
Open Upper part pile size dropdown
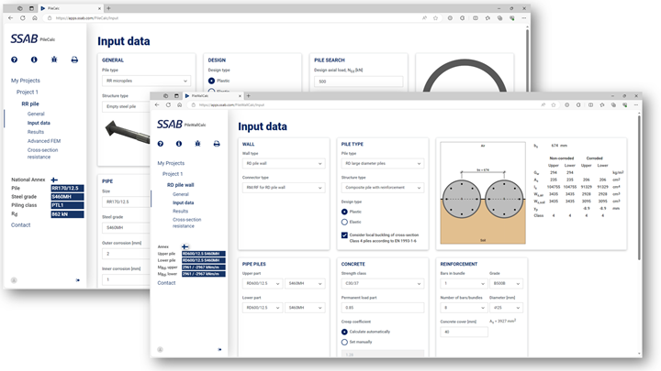click(x=263, y=283)
